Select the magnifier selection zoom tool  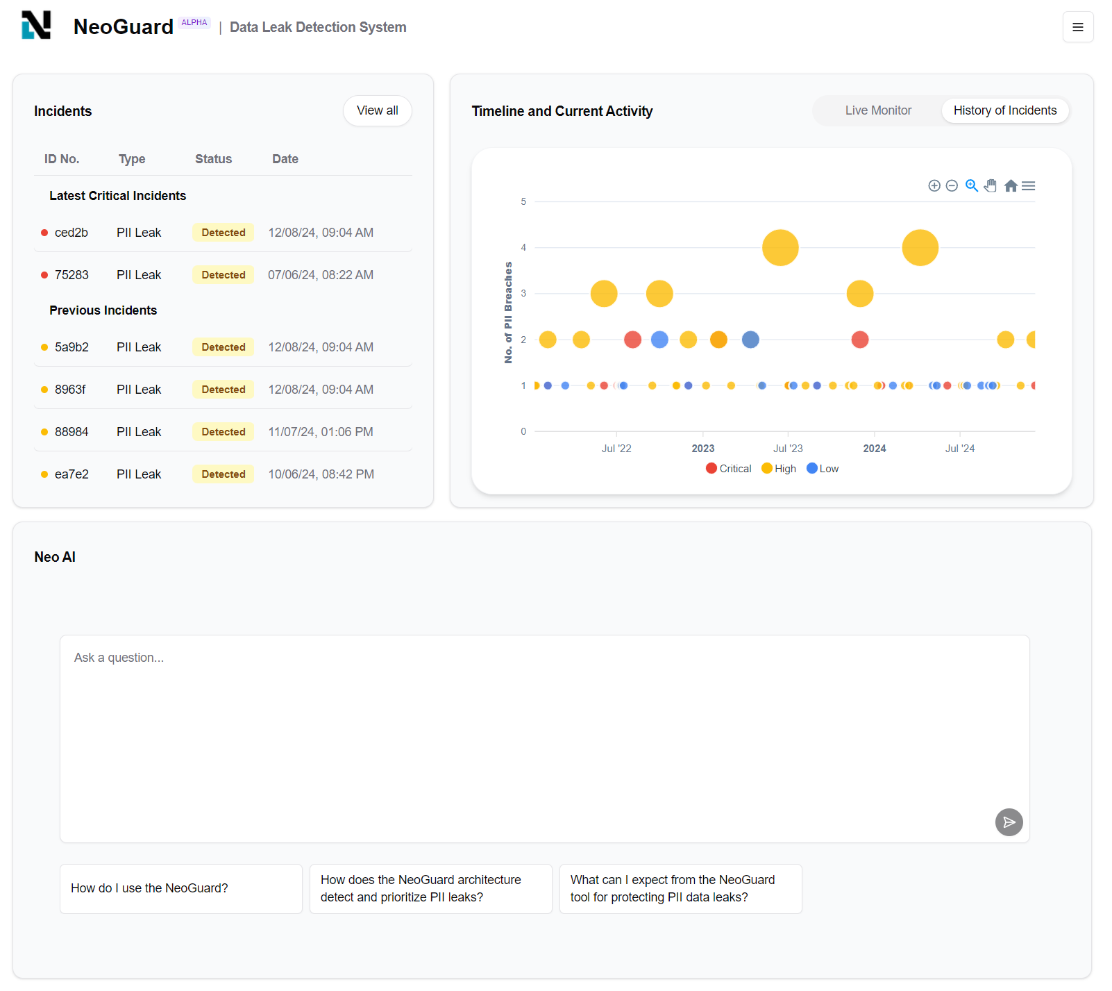[972, 185]
